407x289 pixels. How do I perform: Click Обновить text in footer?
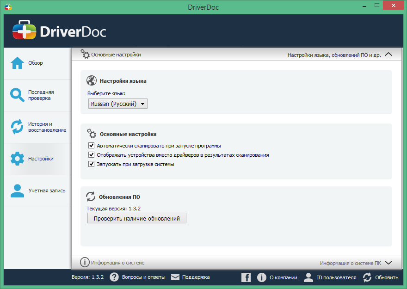387,277
